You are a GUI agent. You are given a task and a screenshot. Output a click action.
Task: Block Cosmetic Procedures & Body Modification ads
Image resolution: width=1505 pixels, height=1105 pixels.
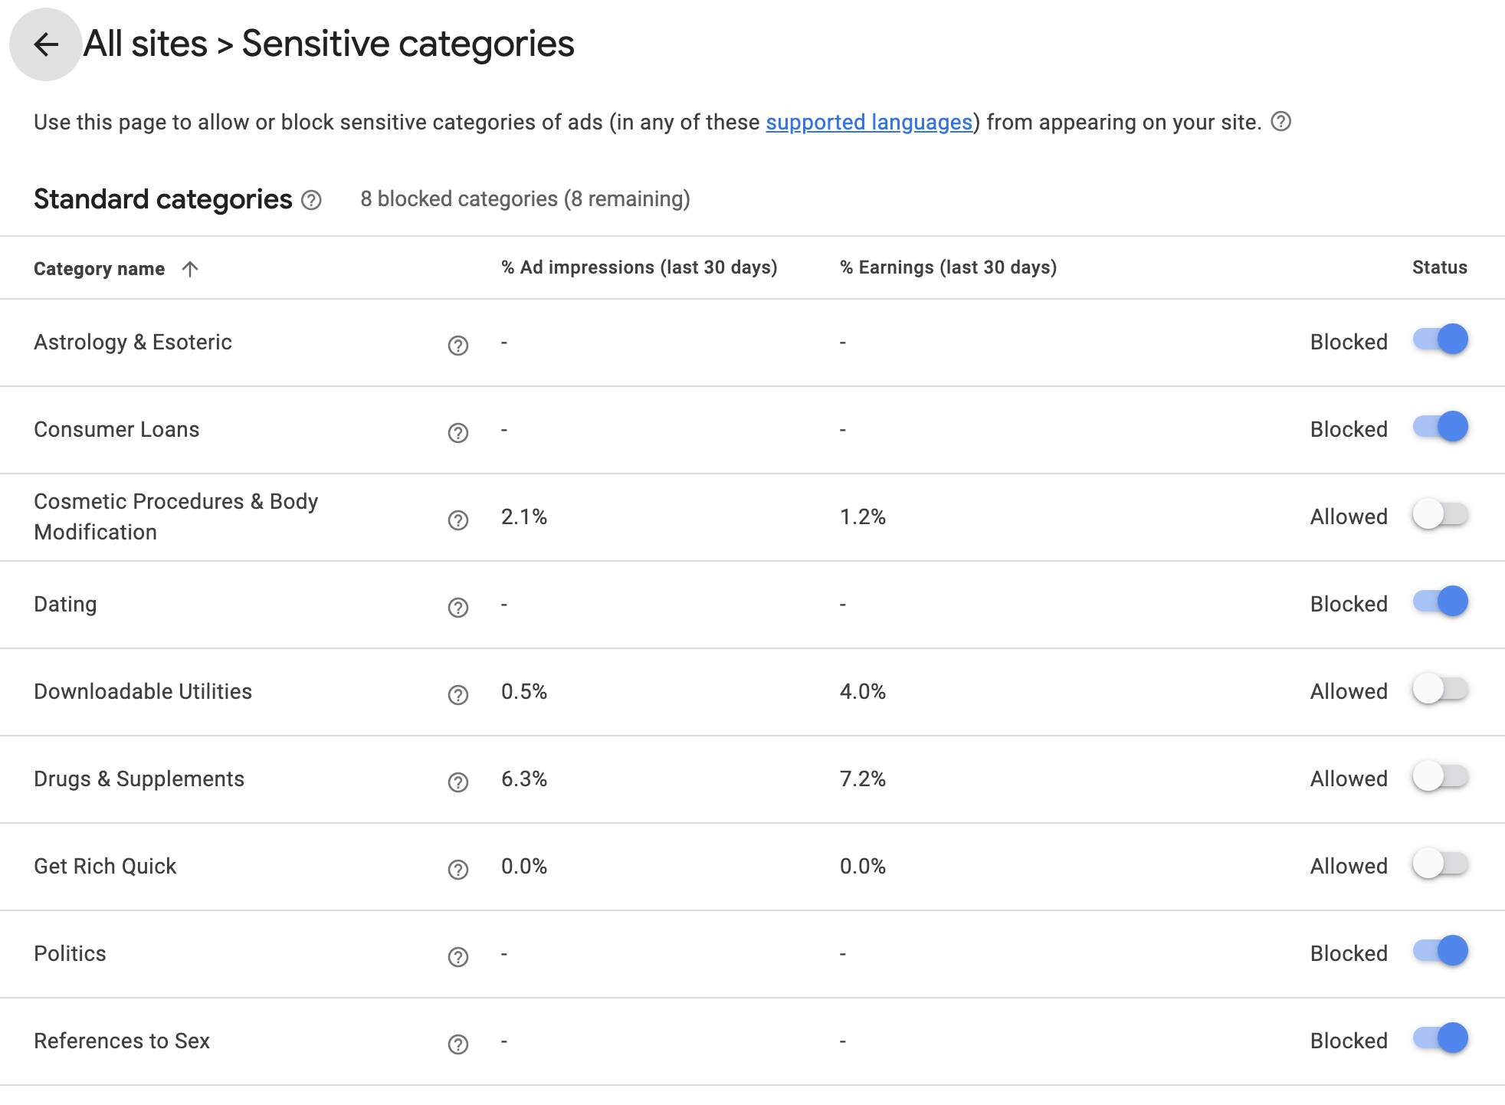[1440, 514]
